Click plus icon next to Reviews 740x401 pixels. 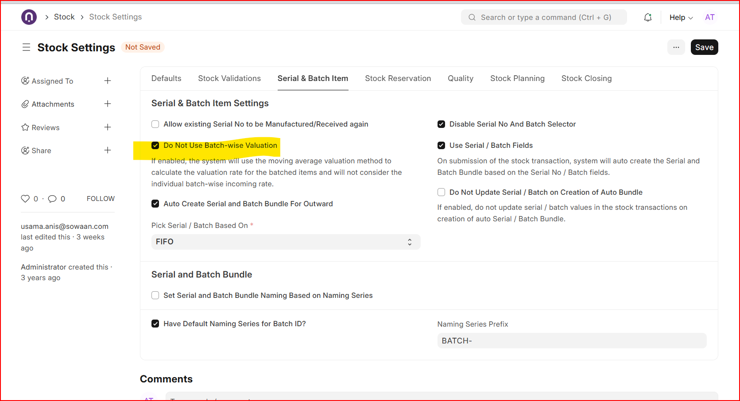tap(107, 127)
